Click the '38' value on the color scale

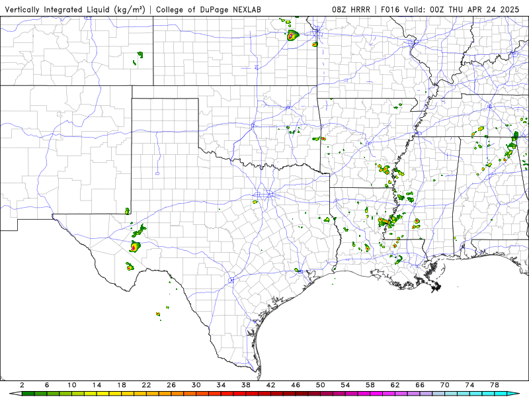[246, 385]
